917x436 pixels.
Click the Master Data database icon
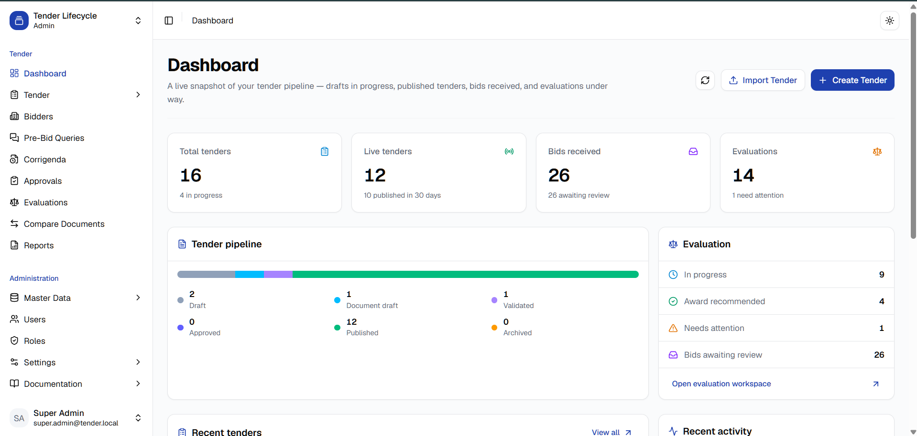(x=14, y=298)
